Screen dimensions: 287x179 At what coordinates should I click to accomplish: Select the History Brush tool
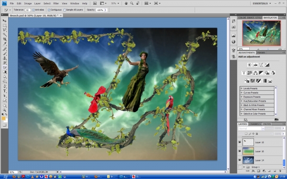pos(5,63)
